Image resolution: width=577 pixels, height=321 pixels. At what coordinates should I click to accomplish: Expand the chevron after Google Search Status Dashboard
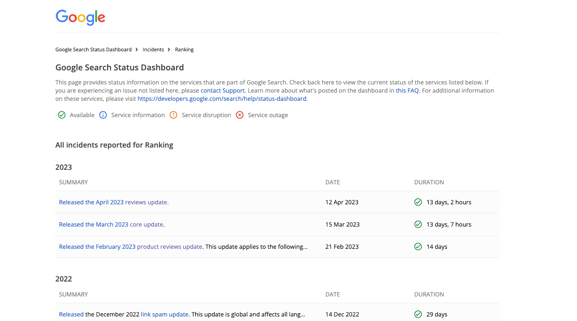pyautogui.click(x=136, y=49)
